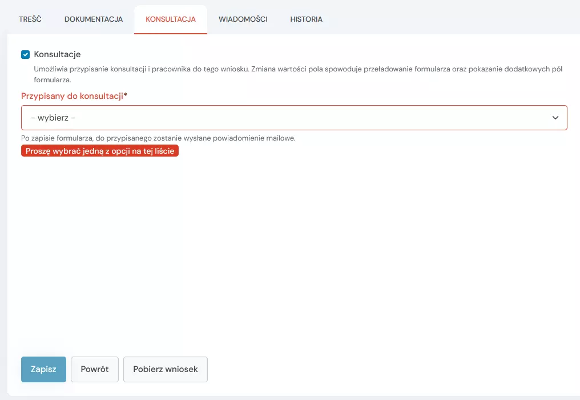Screen dimensions: 580x400
Task: View the HISTORIA tab
Action: (306, 19)
